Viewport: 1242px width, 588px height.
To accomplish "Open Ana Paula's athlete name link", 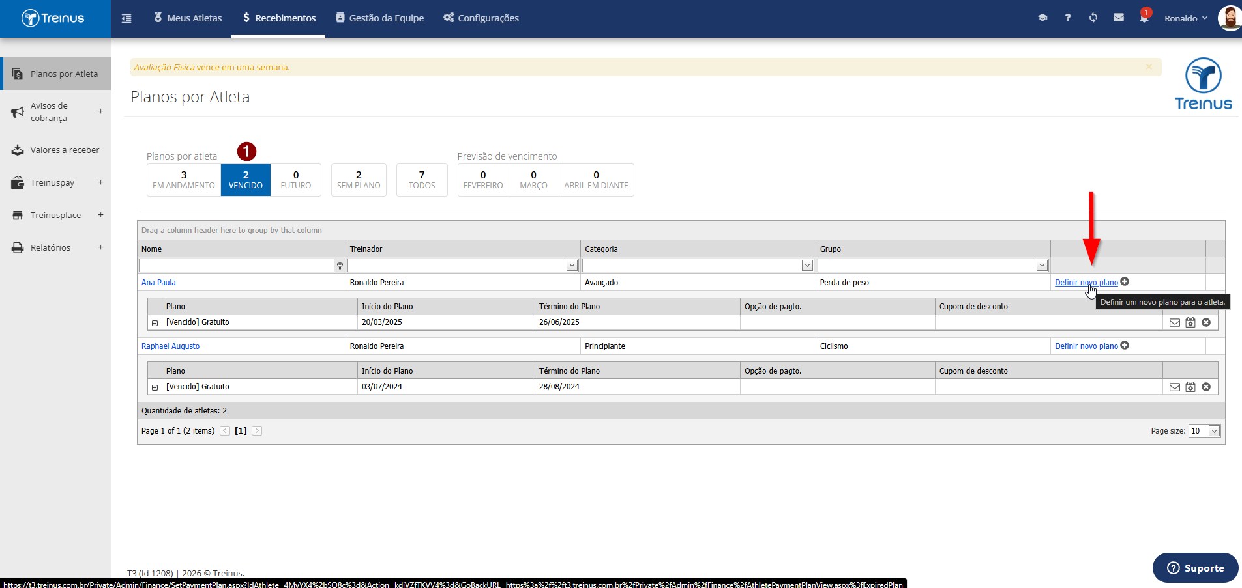I will click(x=158, y=283).
